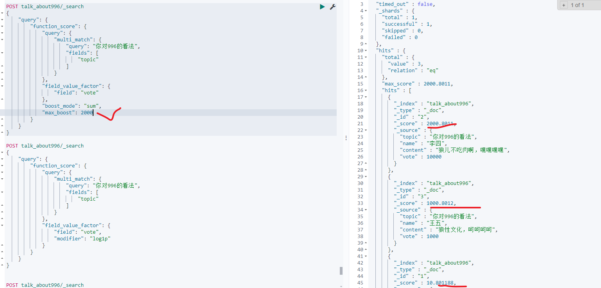The height and width of the screenshot is (288, 601).
Task: Click the "1 of 1" search result counter
Action: point(578,5)
